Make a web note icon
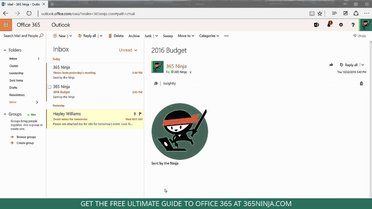 point(345,13)
